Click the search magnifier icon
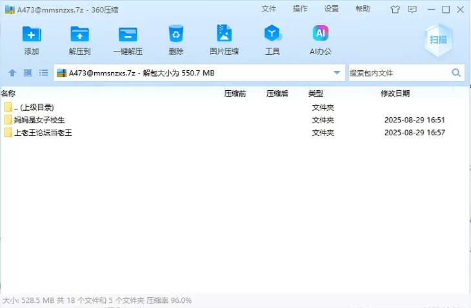 coord(456,73)
